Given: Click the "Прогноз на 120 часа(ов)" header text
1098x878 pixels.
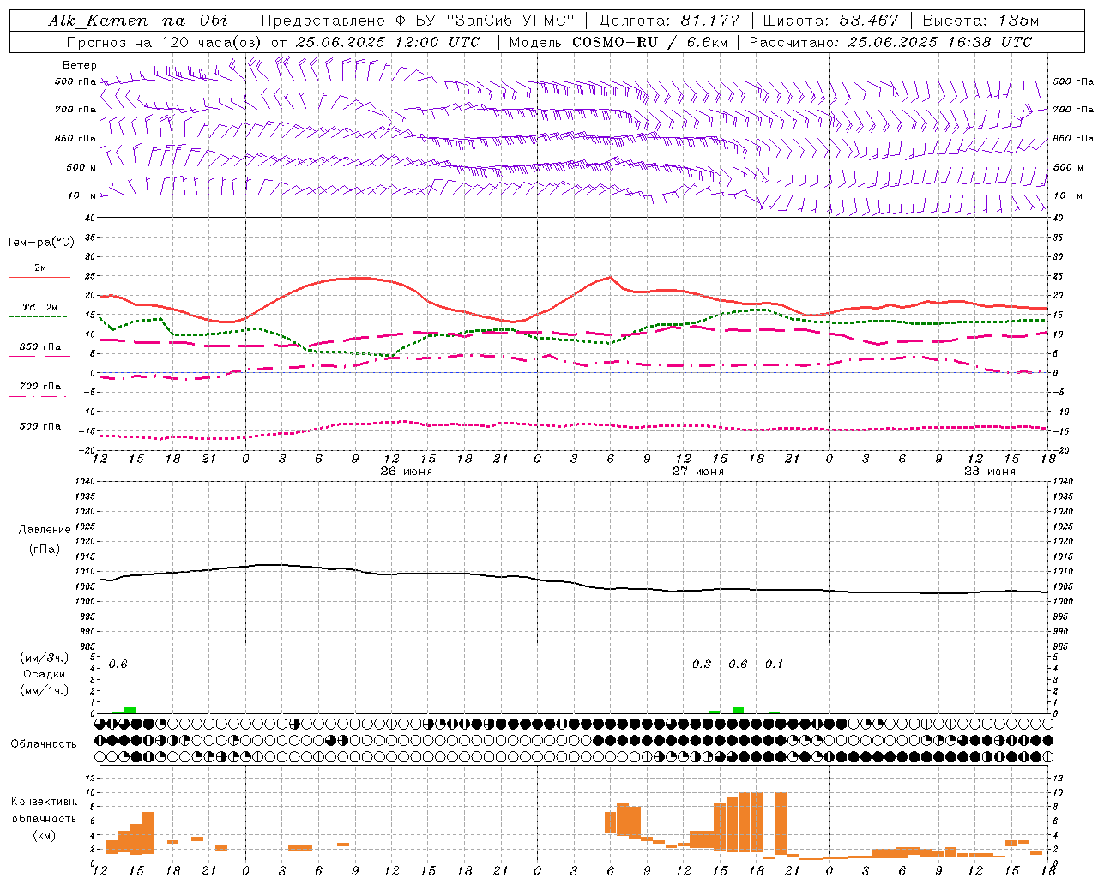Looking at the screenshot, I should click(165, 42).
